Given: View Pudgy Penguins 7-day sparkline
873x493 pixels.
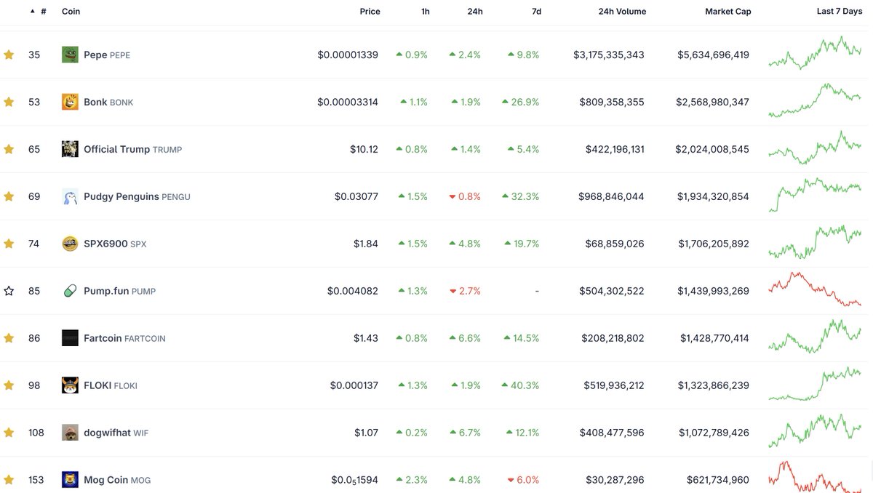Looking at the screenshot, I should pyautogui.click(x=815, y=194).
